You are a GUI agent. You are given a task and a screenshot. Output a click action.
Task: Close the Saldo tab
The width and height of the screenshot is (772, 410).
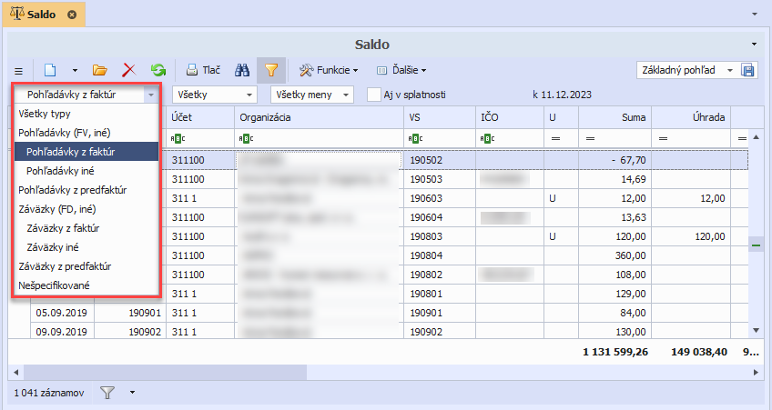pos(72,15)
